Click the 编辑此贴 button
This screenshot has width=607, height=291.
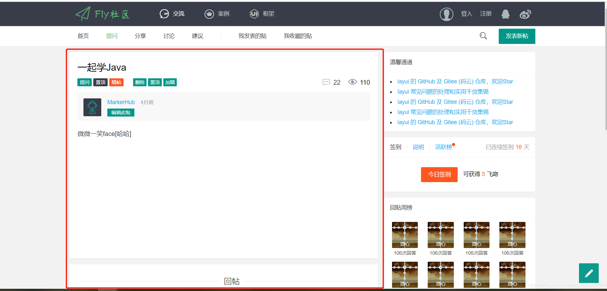click(121, 112)
